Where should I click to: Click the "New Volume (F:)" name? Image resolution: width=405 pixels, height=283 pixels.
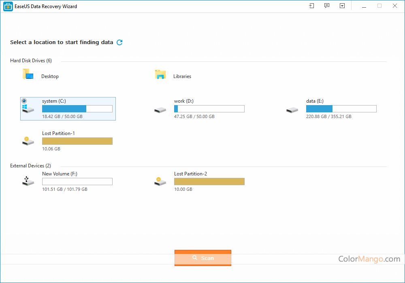pos(60,174)
